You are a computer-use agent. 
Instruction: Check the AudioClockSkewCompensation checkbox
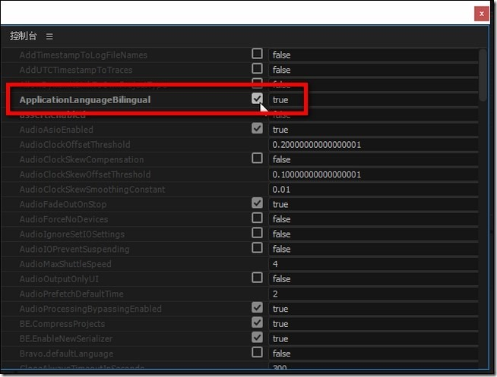tap(257, 159)
